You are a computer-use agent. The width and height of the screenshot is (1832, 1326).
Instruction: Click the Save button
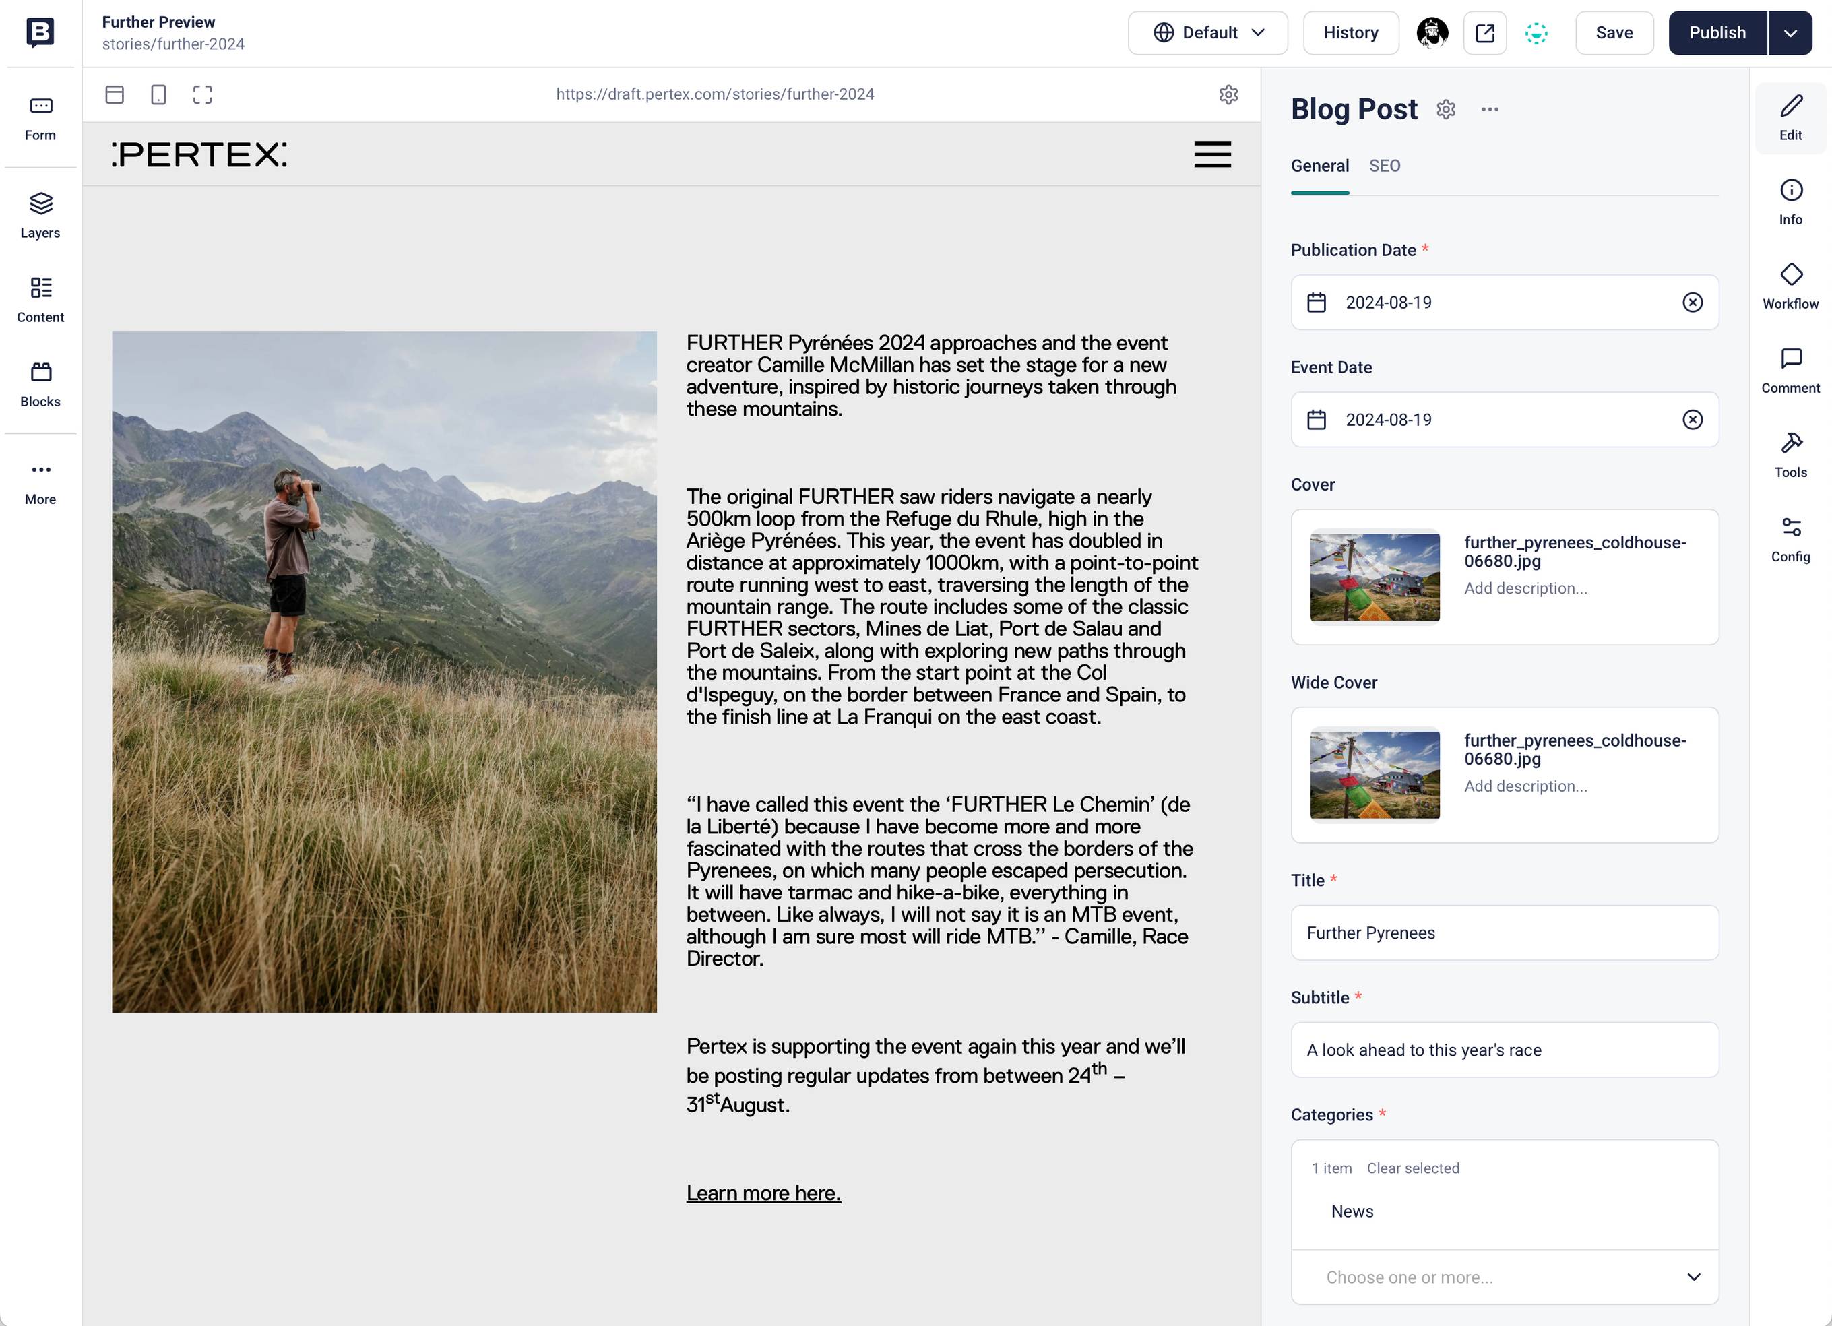tap(1614, 32)
